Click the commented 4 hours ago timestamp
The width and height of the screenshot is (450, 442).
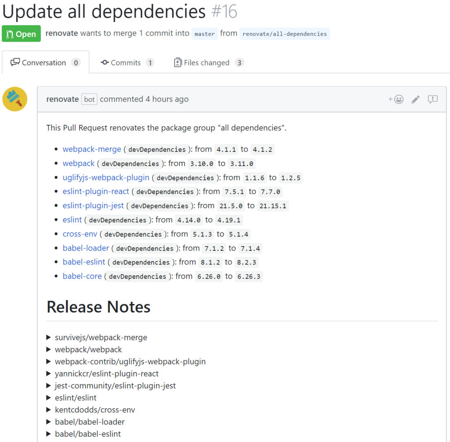(x=144, y=99)
